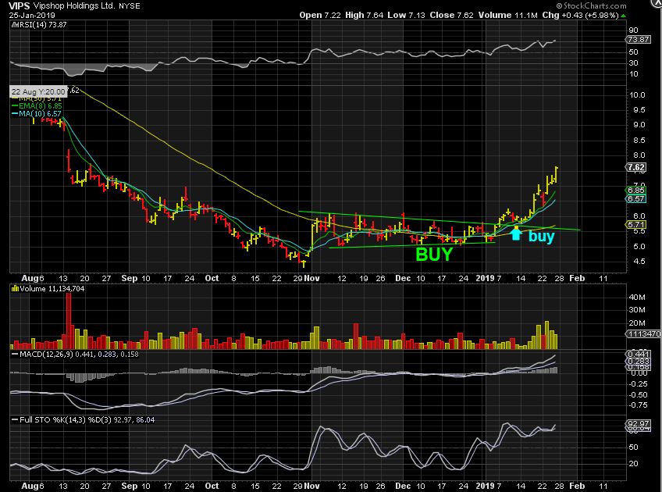
Task: Click the 25-Jan-2019 chart date
Action: [x=32, y=15]
